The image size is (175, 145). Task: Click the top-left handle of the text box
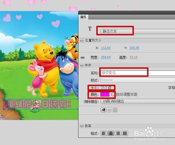4,99
